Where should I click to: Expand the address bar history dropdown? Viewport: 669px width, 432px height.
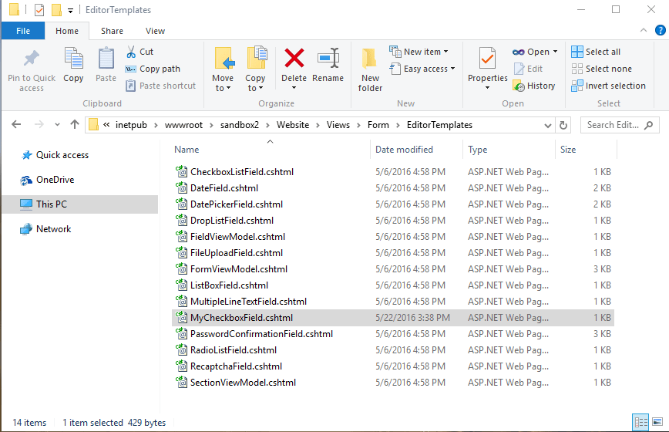[x=548, y=125]
